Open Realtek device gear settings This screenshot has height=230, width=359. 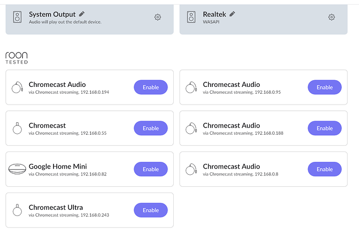pos(331,17)
